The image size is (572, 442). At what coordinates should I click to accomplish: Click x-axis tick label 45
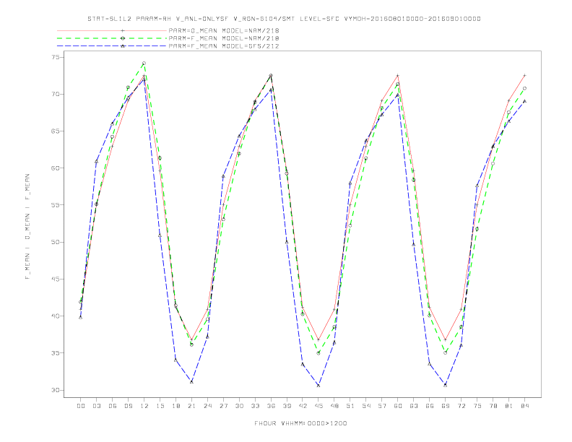click(318, 406)
